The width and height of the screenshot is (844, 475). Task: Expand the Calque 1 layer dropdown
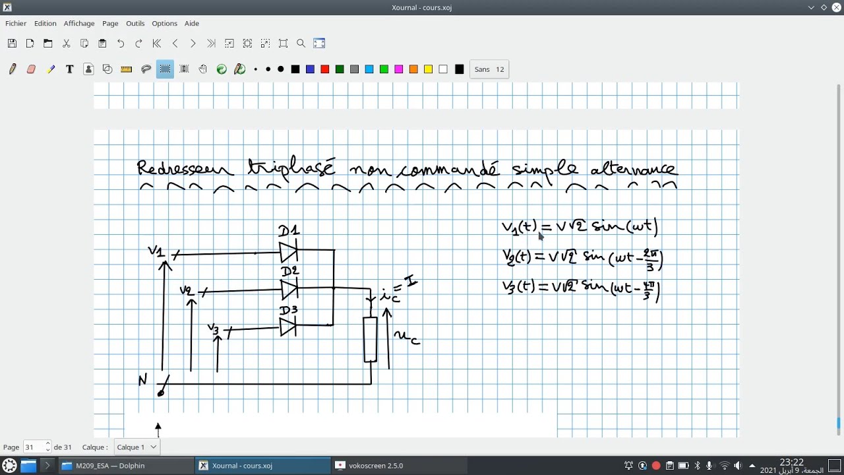point(136,447)
